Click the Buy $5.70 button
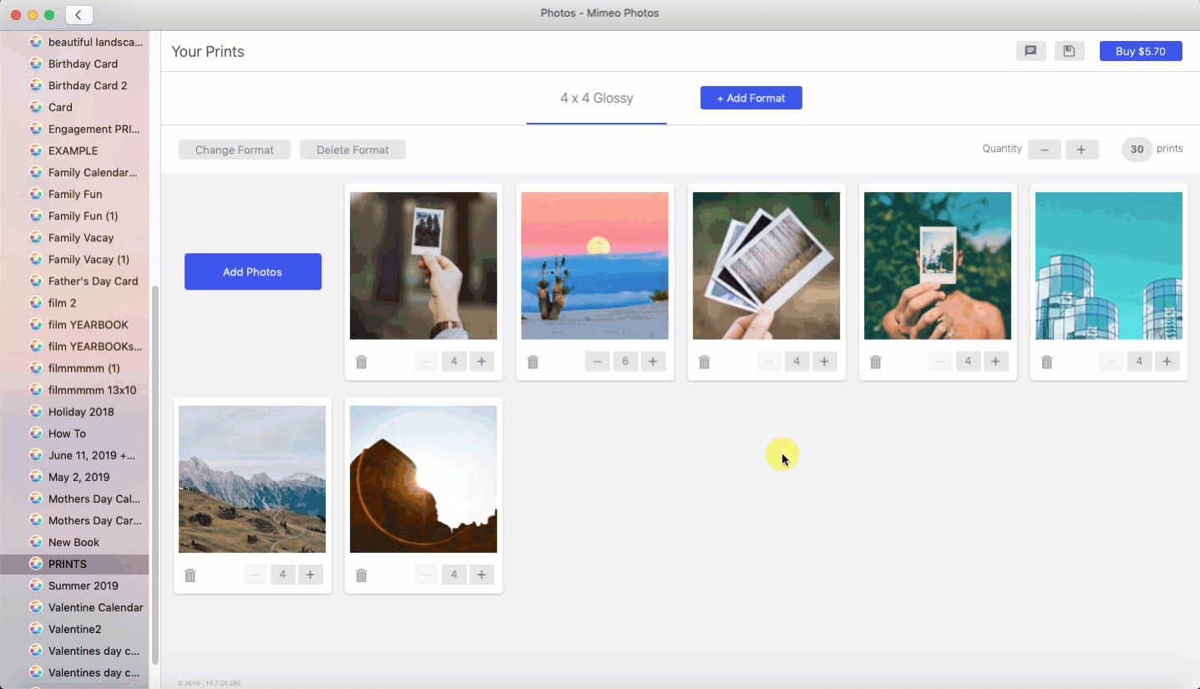 (x=1140, y=51)
